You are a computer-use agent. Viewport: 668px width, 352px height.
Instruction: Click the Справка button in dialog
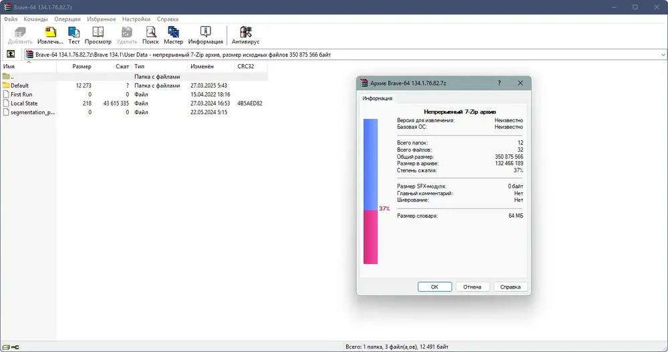510,287
